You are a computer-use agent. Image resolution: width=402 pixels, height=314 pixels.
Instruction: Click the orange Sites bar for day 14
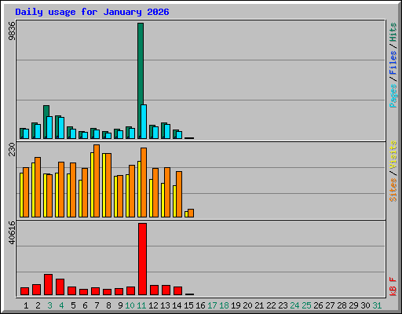[179, 194]
